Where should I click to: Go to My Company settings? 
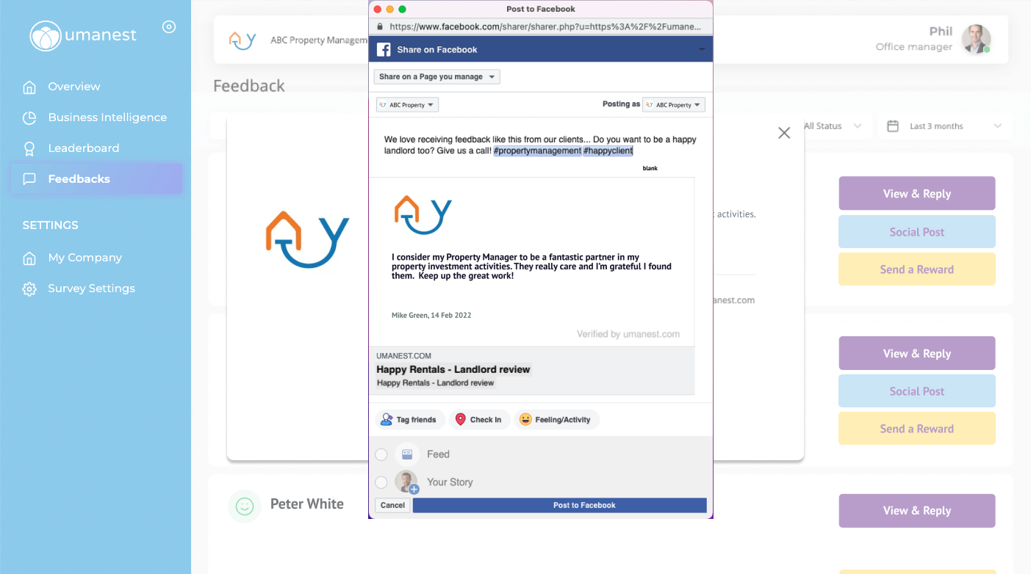point(85,258)
